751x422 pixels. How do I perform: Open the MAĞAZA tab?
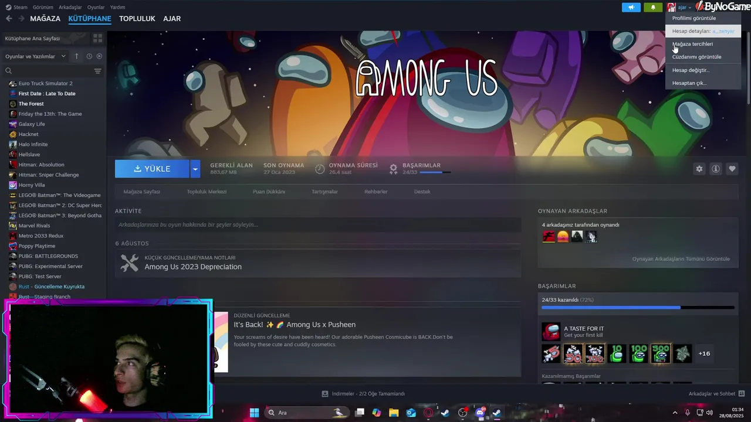click(x=45, y=19)
